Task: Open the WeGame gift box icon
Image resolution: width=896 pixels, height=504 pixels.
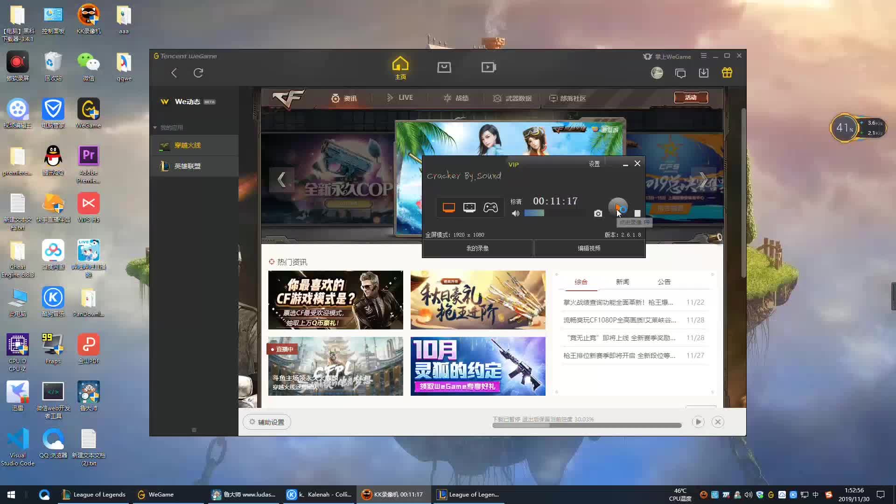Action: 727,73
